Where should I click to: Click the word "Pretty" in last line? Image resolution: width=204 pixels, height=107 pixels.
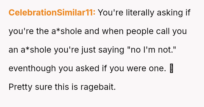point(20,87)
